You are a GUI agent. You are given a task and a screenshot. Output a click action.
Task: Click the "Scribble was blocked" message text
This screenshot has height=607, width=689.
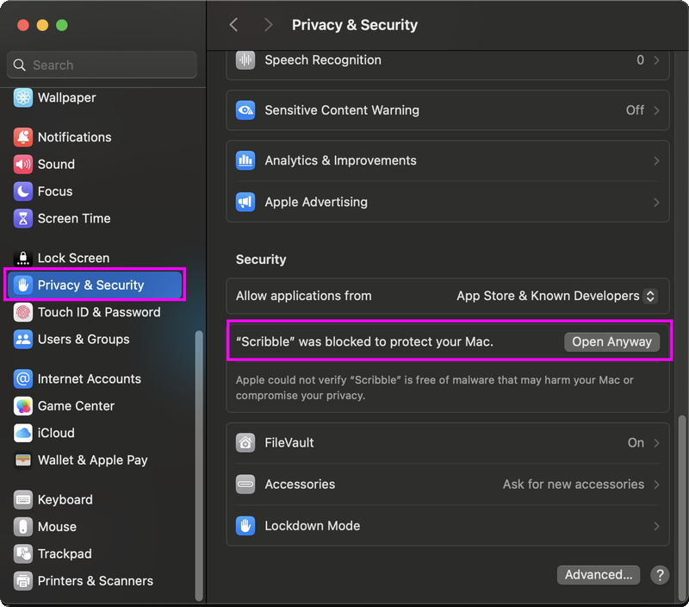[x=364, y=341]
